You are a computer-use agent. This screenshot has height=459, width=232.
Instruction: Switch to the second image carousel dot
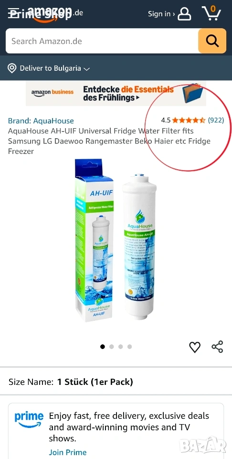tap(112, 347)
